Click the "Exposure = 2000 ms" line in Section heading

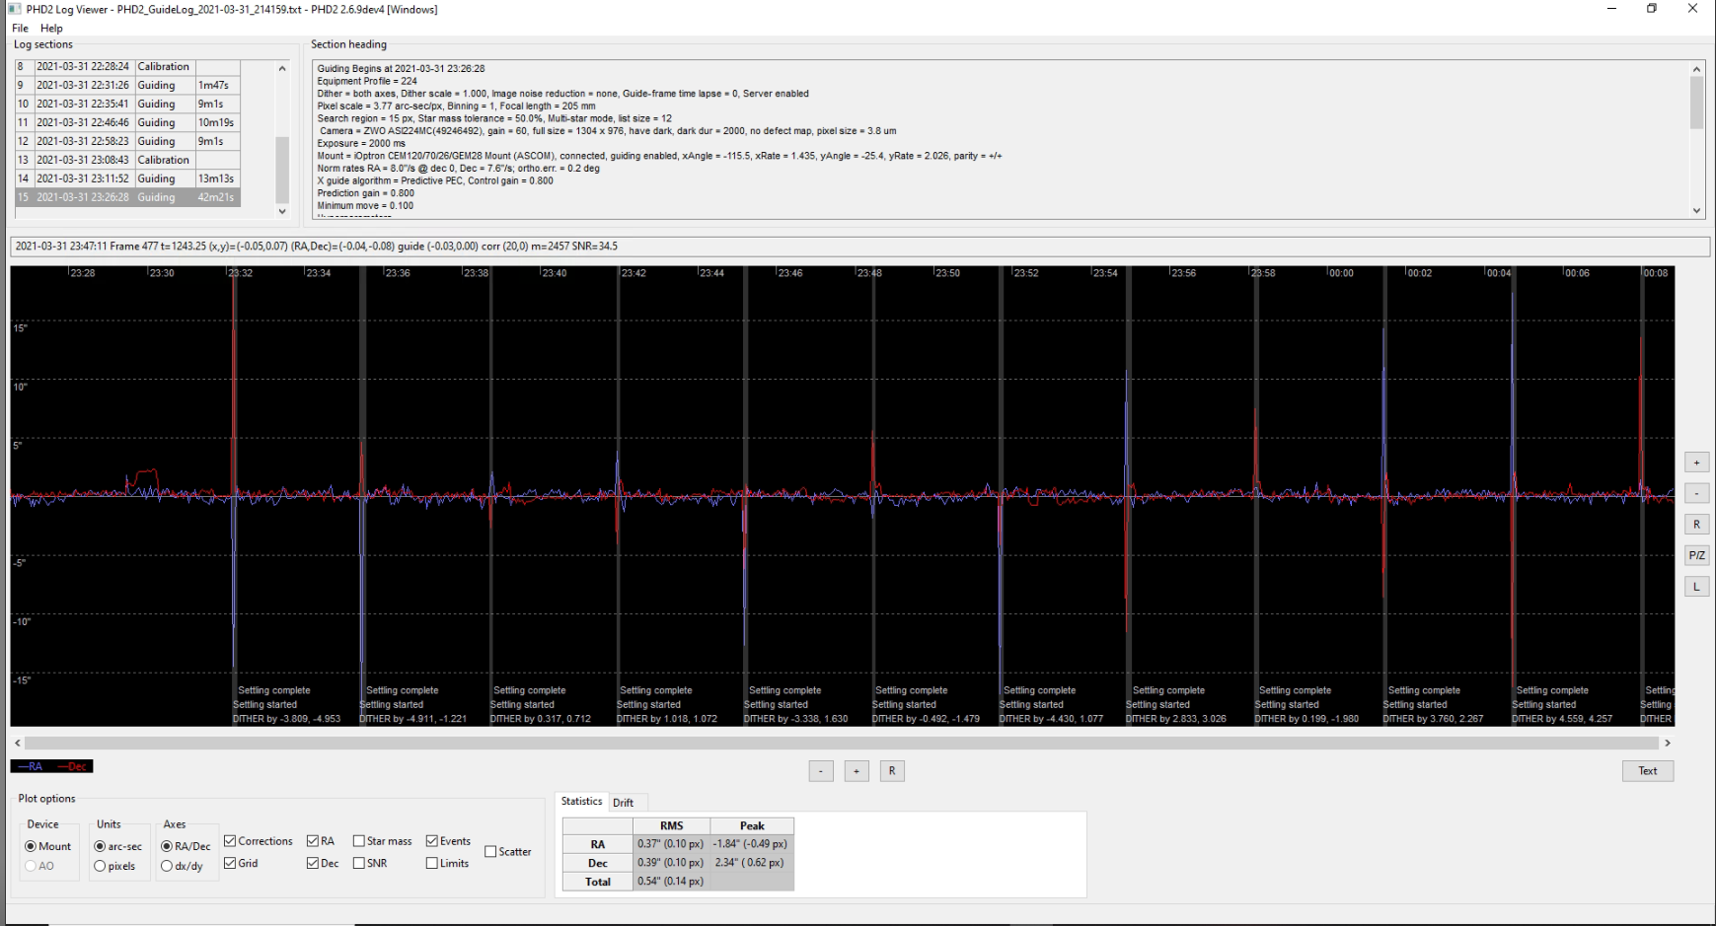point(359,143)
